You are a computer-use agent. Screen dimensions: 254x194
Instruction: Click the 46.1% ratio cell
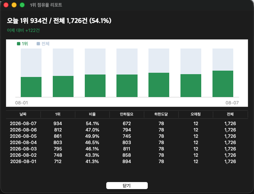(92, 149)
